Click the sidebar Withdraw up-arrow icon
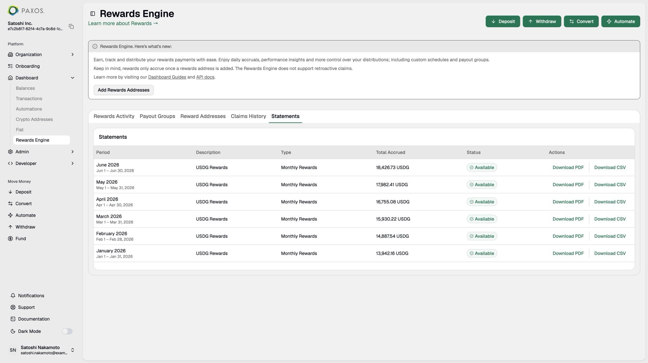The height and width of the screenshot is (363, 648). (x=10, y=227)
